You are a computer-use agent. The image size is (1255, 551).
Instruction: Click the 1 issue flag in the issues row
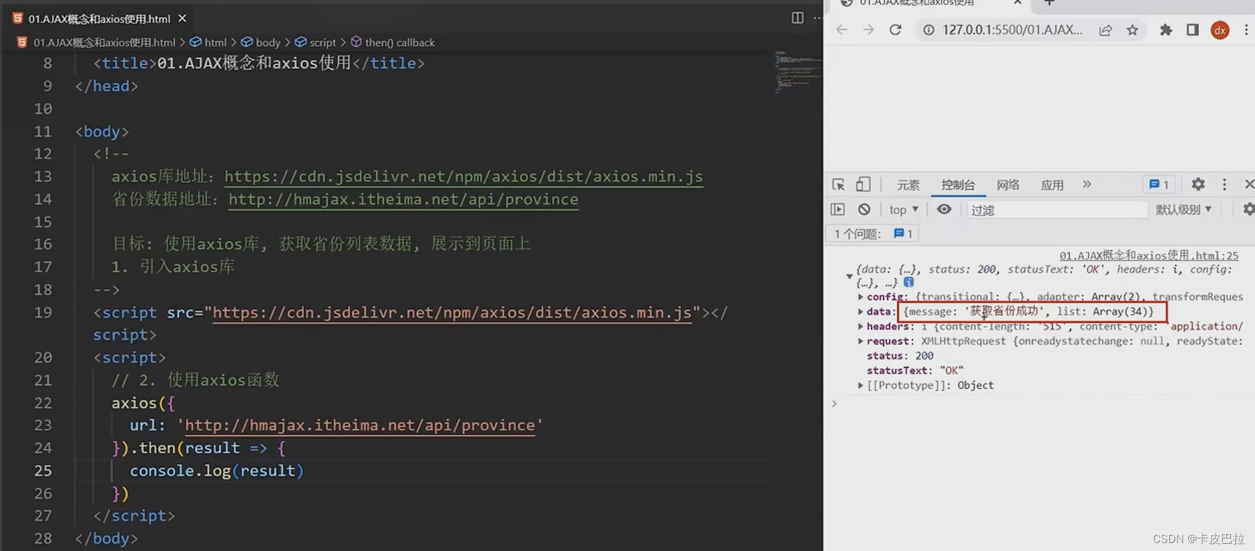pyautogui.click(x=903, y=233)
